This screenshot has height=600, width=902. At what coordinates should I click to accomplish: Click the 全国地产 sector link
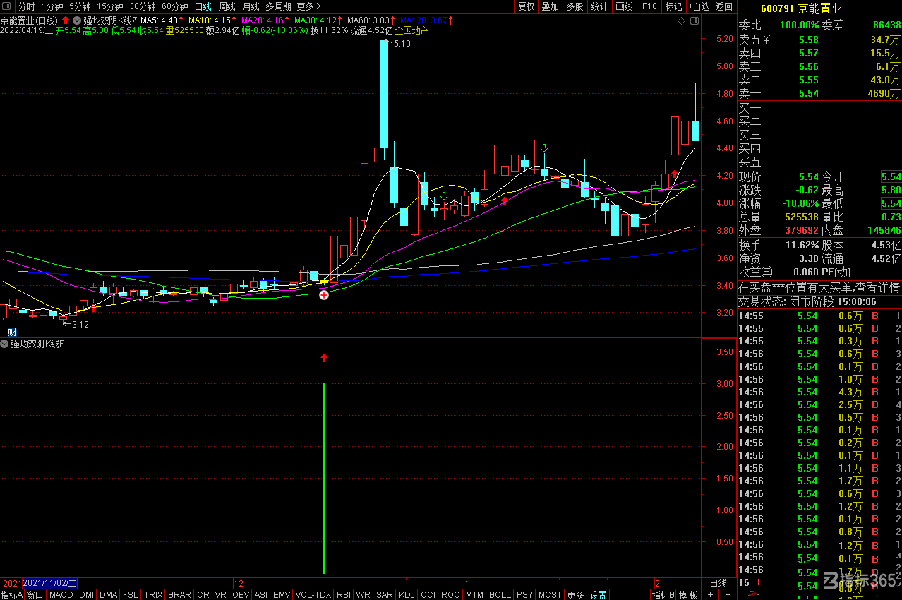(x=411, y=30)
